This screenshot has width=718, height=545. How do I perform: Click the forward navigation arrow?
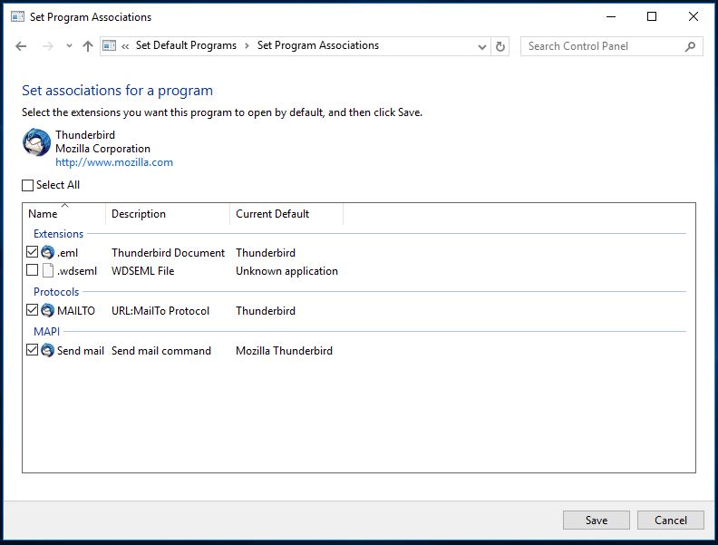[x=48, y=46]
